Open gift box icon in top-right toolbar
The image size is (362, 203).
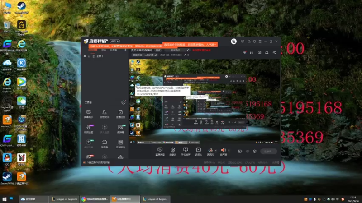coord(244,52)
